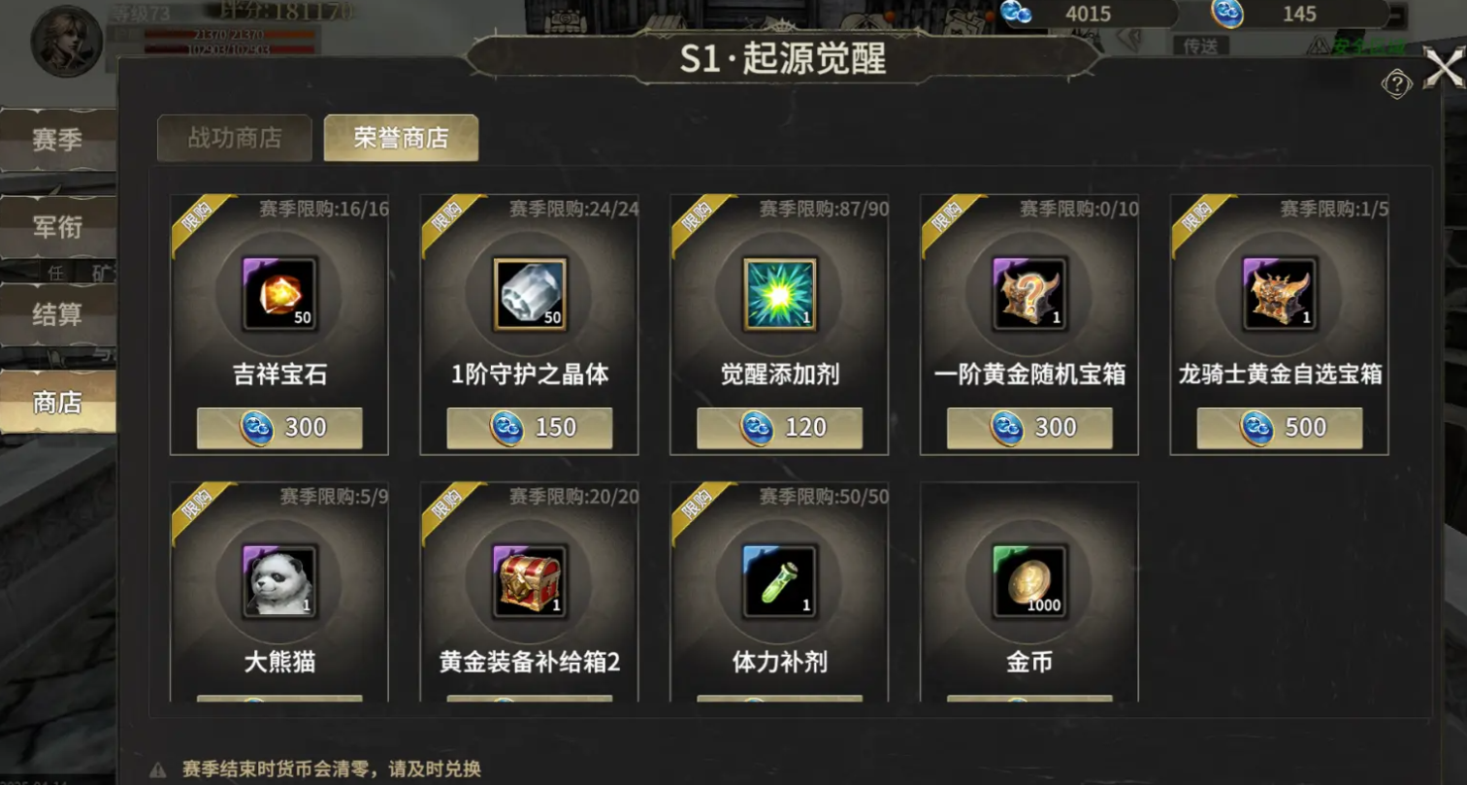Open the 军衔 side menu
The image size is (1467, 785).
(57, 228)
